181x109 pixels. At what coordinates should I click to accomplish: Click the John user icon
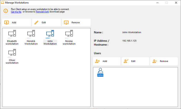100,70
